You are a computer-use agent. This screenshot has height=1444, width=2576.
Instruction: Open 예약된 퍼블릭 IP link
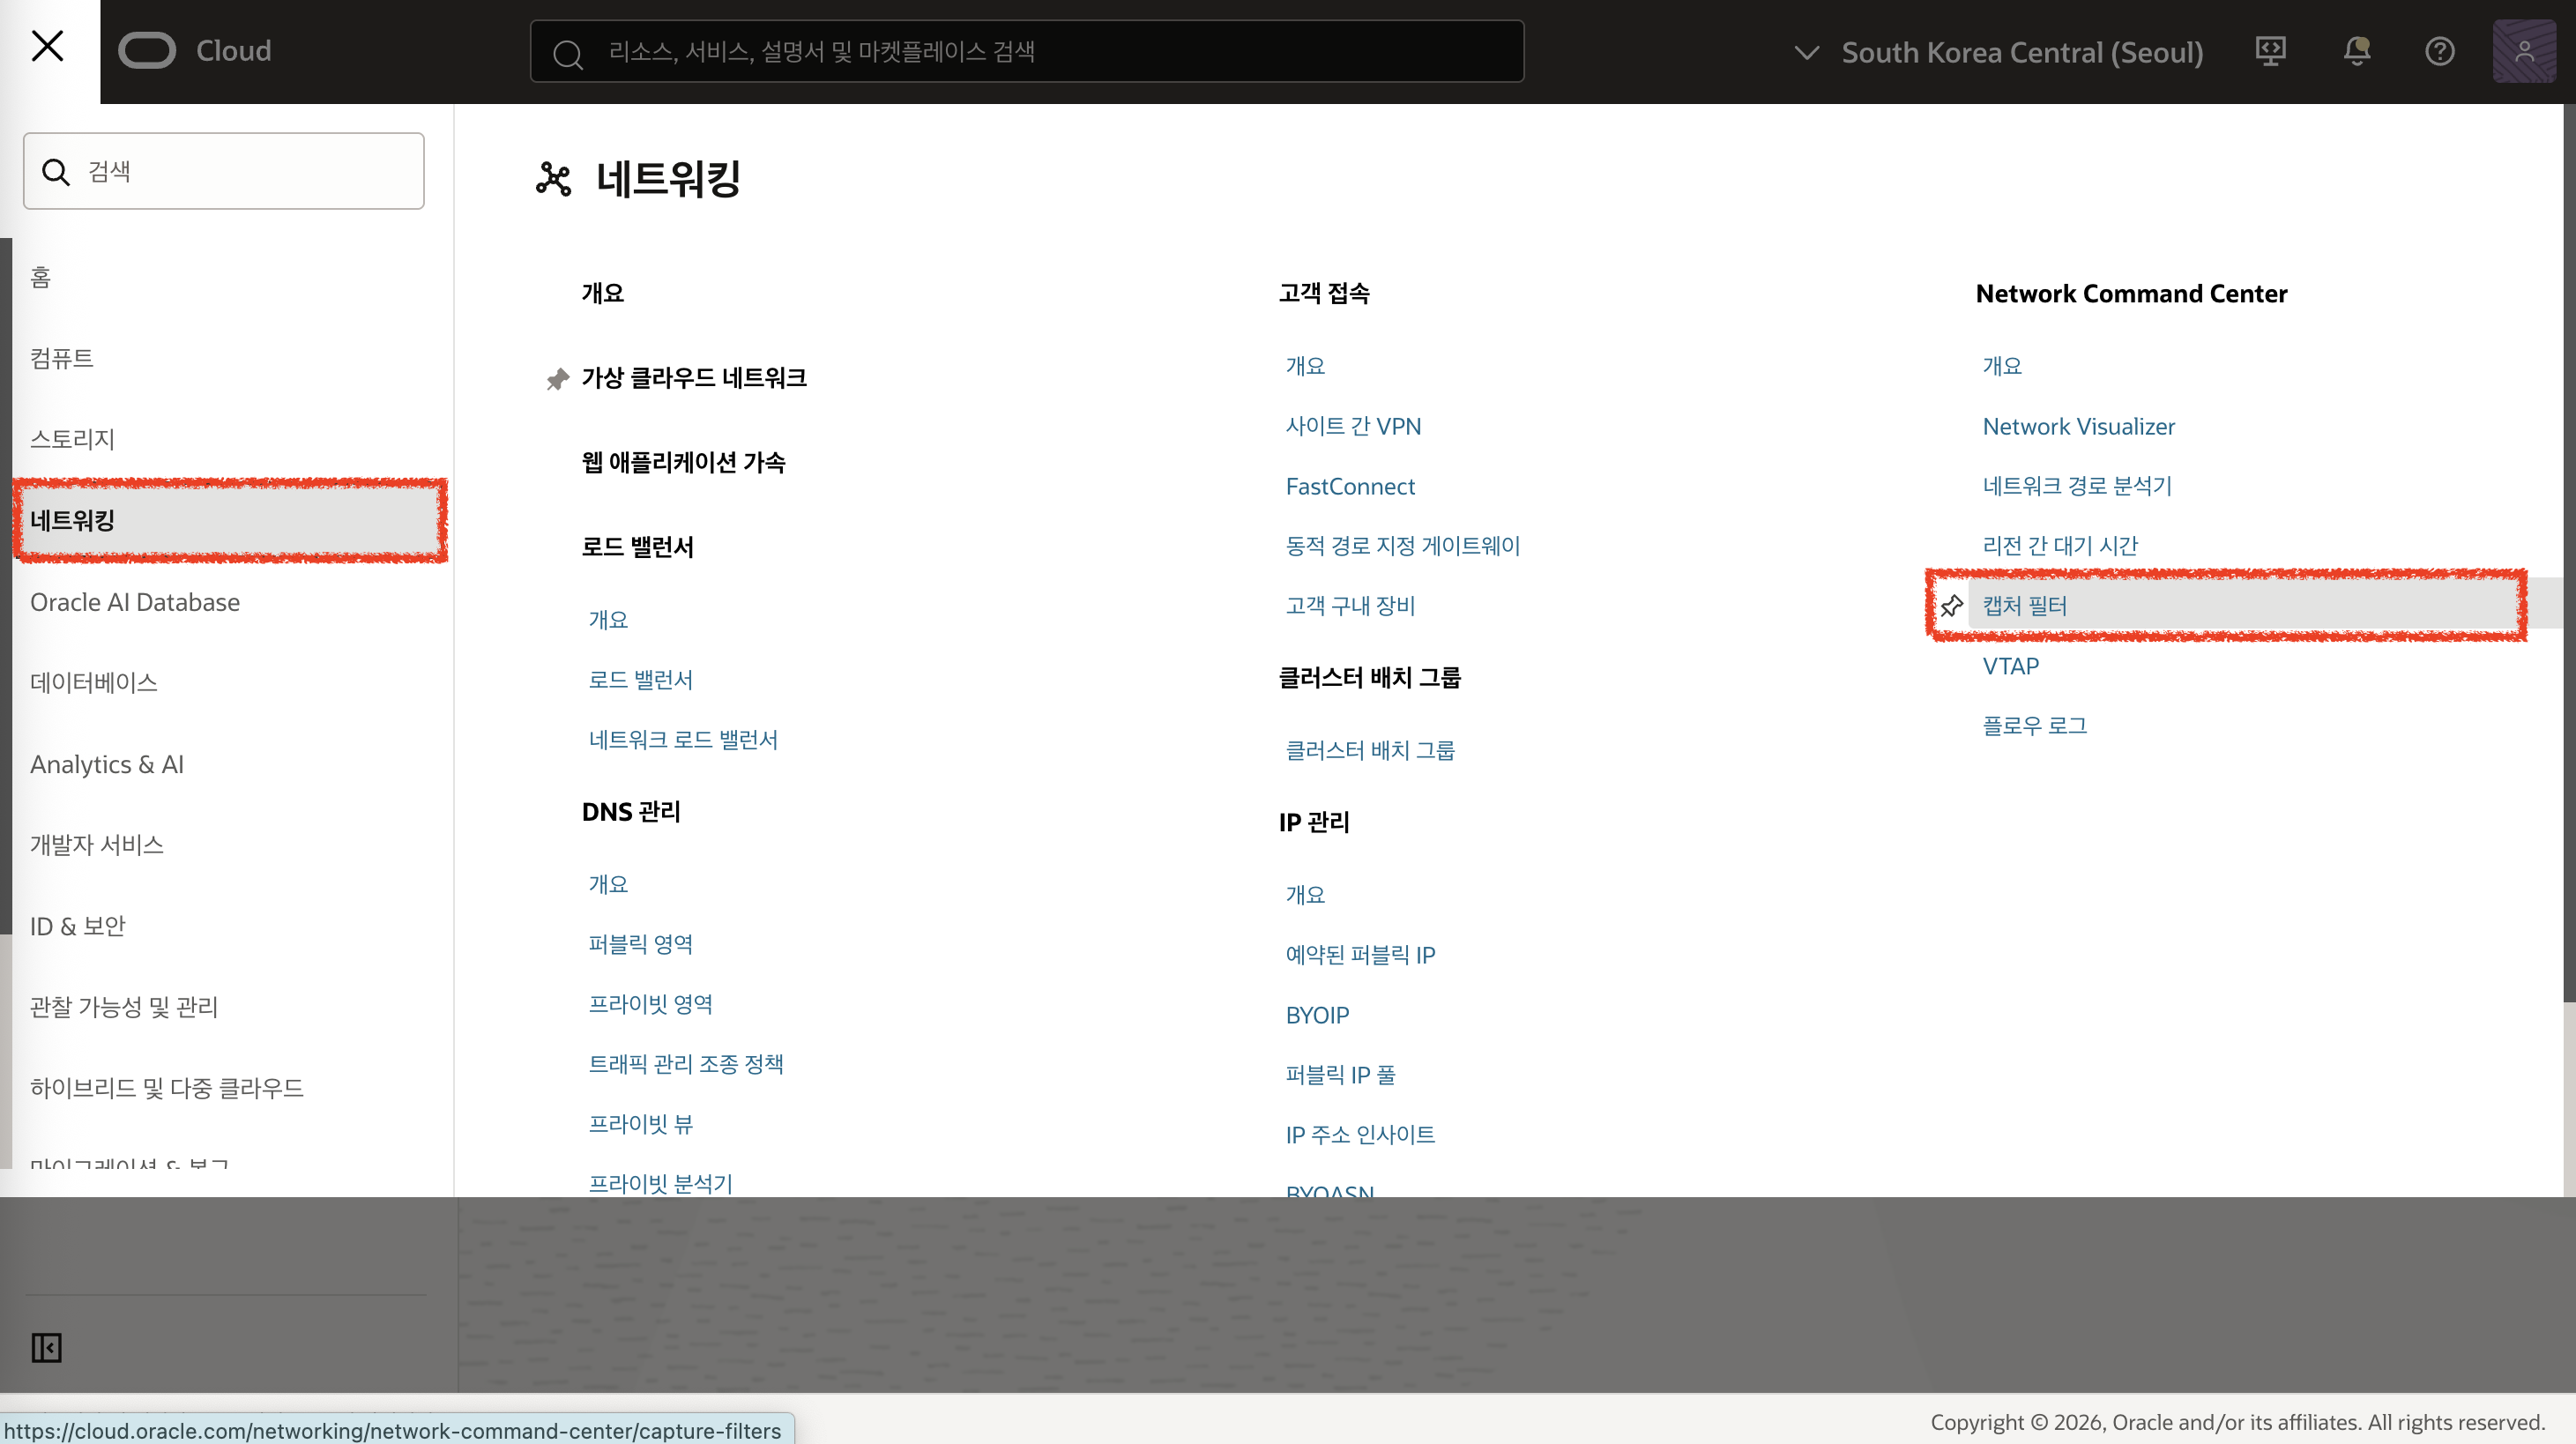[1360, 955]
